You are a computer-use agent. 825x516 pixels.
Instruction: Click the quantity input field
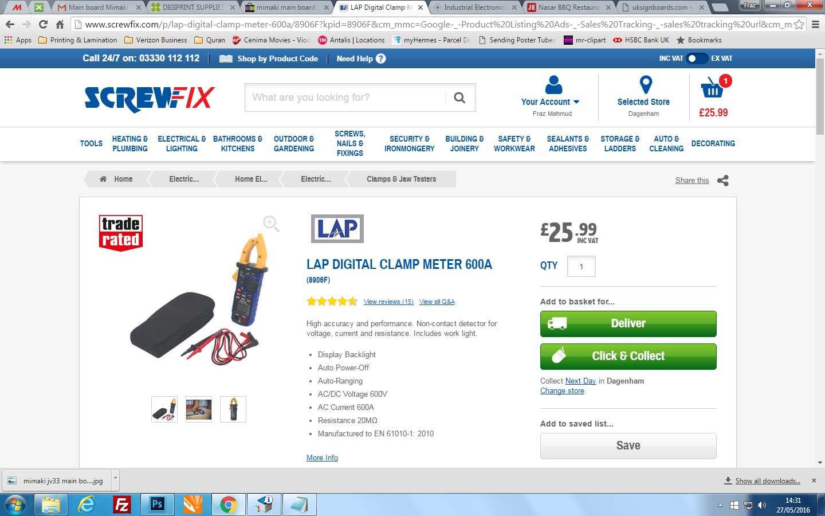[x=581, y=267]
